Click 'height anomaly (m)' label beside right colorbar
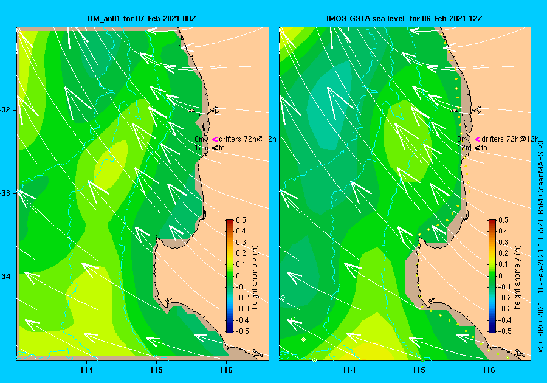 (x=517, y=277)
